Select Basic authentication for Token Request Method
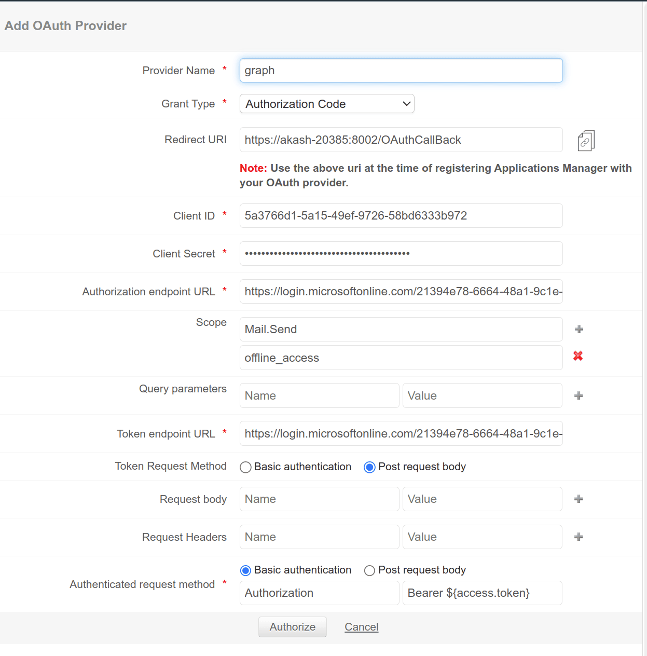The image size is (647, 656). [246, 467]
